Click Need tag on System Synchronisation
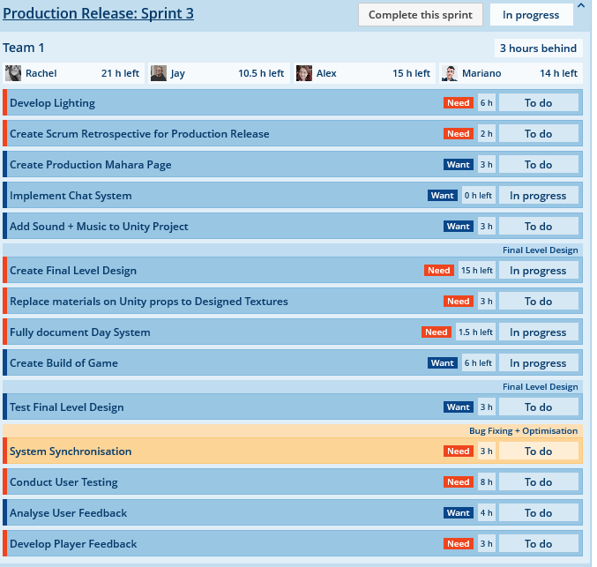 pyautogui.click(x=458, y=451)
